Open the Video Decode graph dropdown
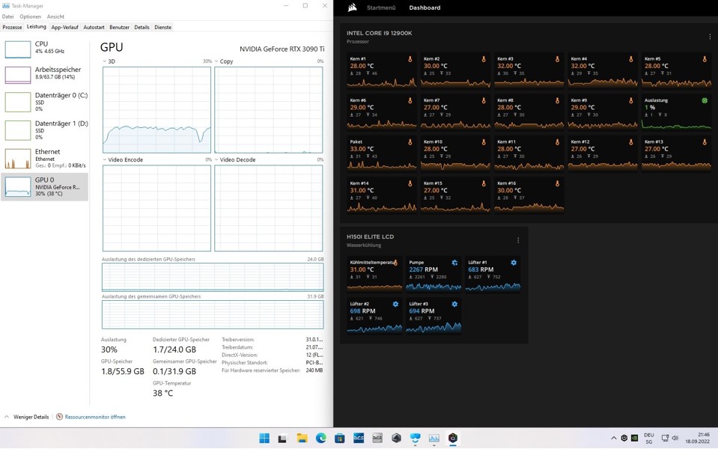Screen dimensions: 718x449 click(216, 159)
